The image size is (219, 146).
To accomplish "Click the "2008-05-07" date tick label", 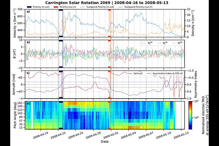I will 146,135.
